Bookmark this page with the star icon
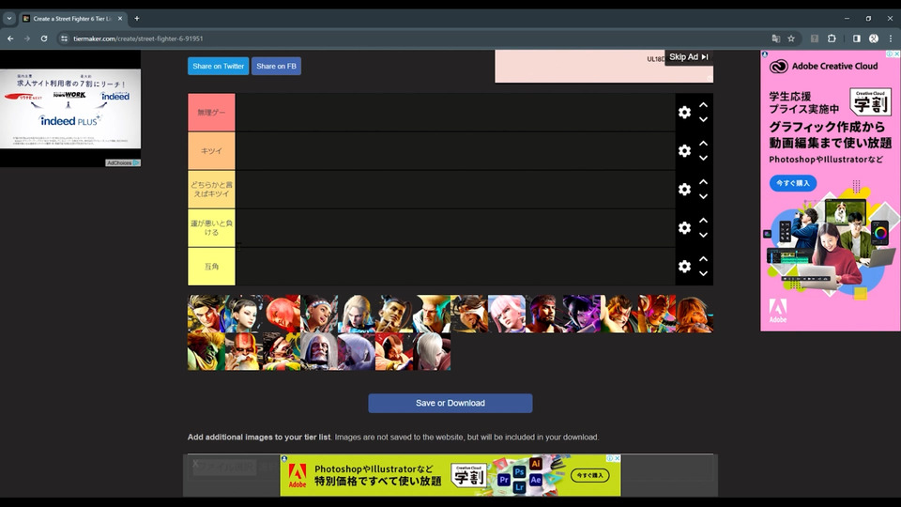The image size is (901, 507). coord(791,38)
